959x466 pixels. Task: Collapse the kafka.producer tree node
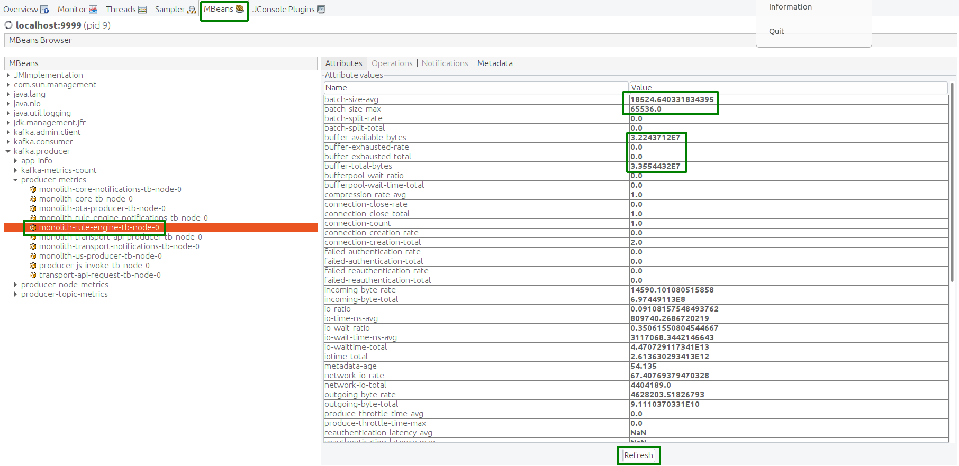point(8,151)
